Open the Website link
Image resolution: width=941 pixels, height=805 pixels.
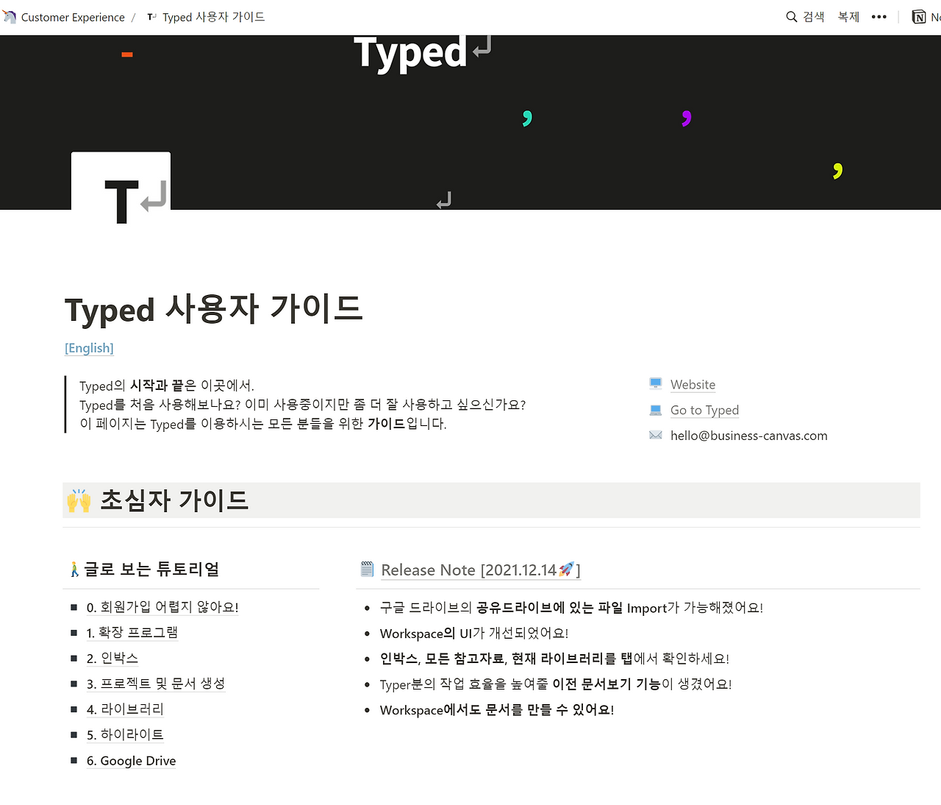tap(693, 384)
